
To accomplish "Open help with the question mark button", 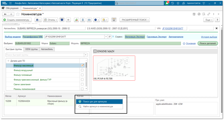I will click(x=217, y=20).
